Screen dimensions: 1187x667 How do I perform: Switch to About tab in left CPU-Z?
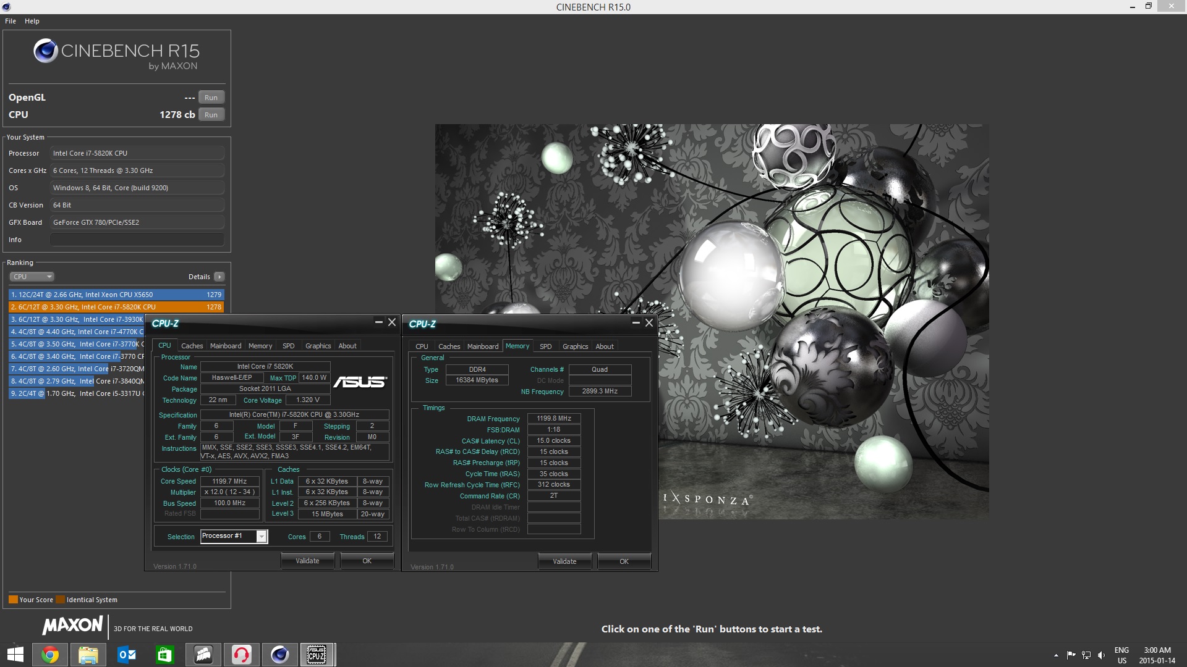(347, 346)
